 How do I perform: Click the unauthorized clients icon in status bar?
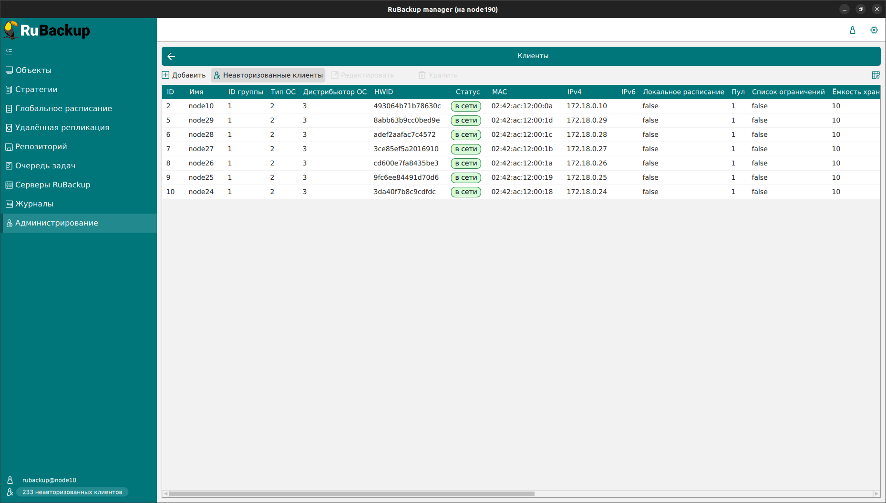tap(10, 492)
